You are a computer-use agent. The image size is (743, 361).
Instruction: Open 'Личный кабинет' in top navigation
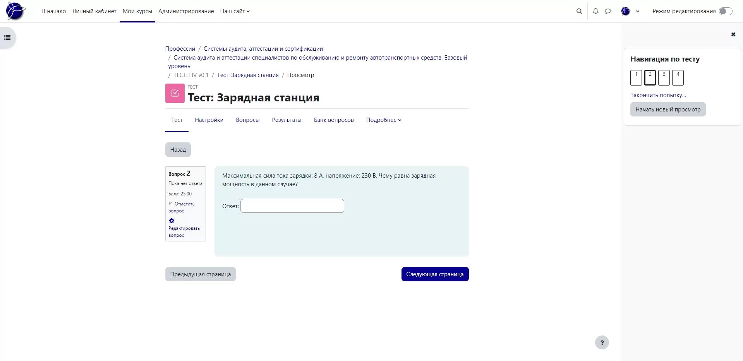coord(94,11)
